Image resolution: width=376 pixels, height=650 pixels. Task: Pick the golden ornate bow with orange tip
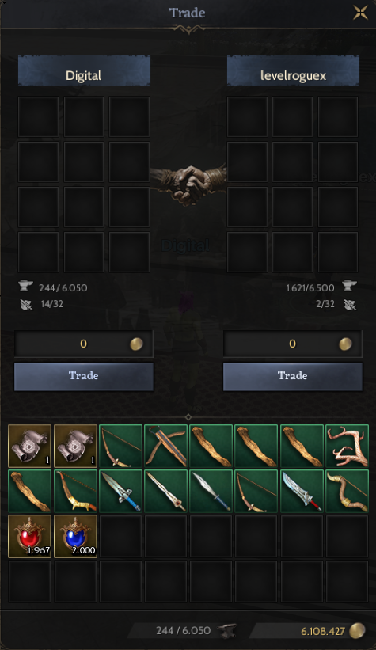pyautogui.click(x=75, y=491)
